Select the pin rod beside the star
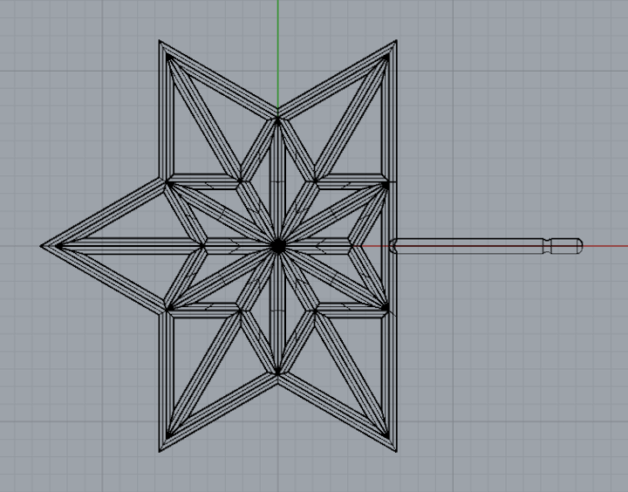 pos(486,246)
